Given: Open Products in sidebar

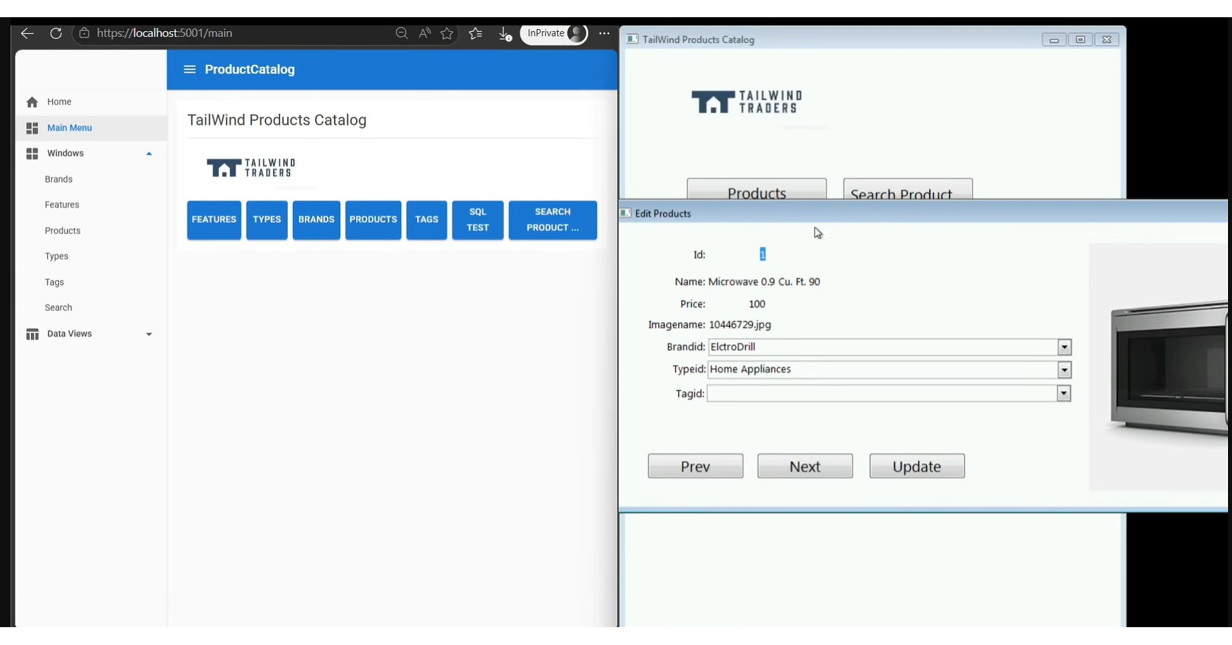Looking at the screenshot, I should (x=63, y=231).
